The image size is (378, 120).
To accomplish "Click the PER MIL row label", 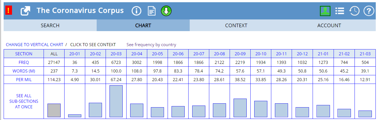I will click(24, 80).
